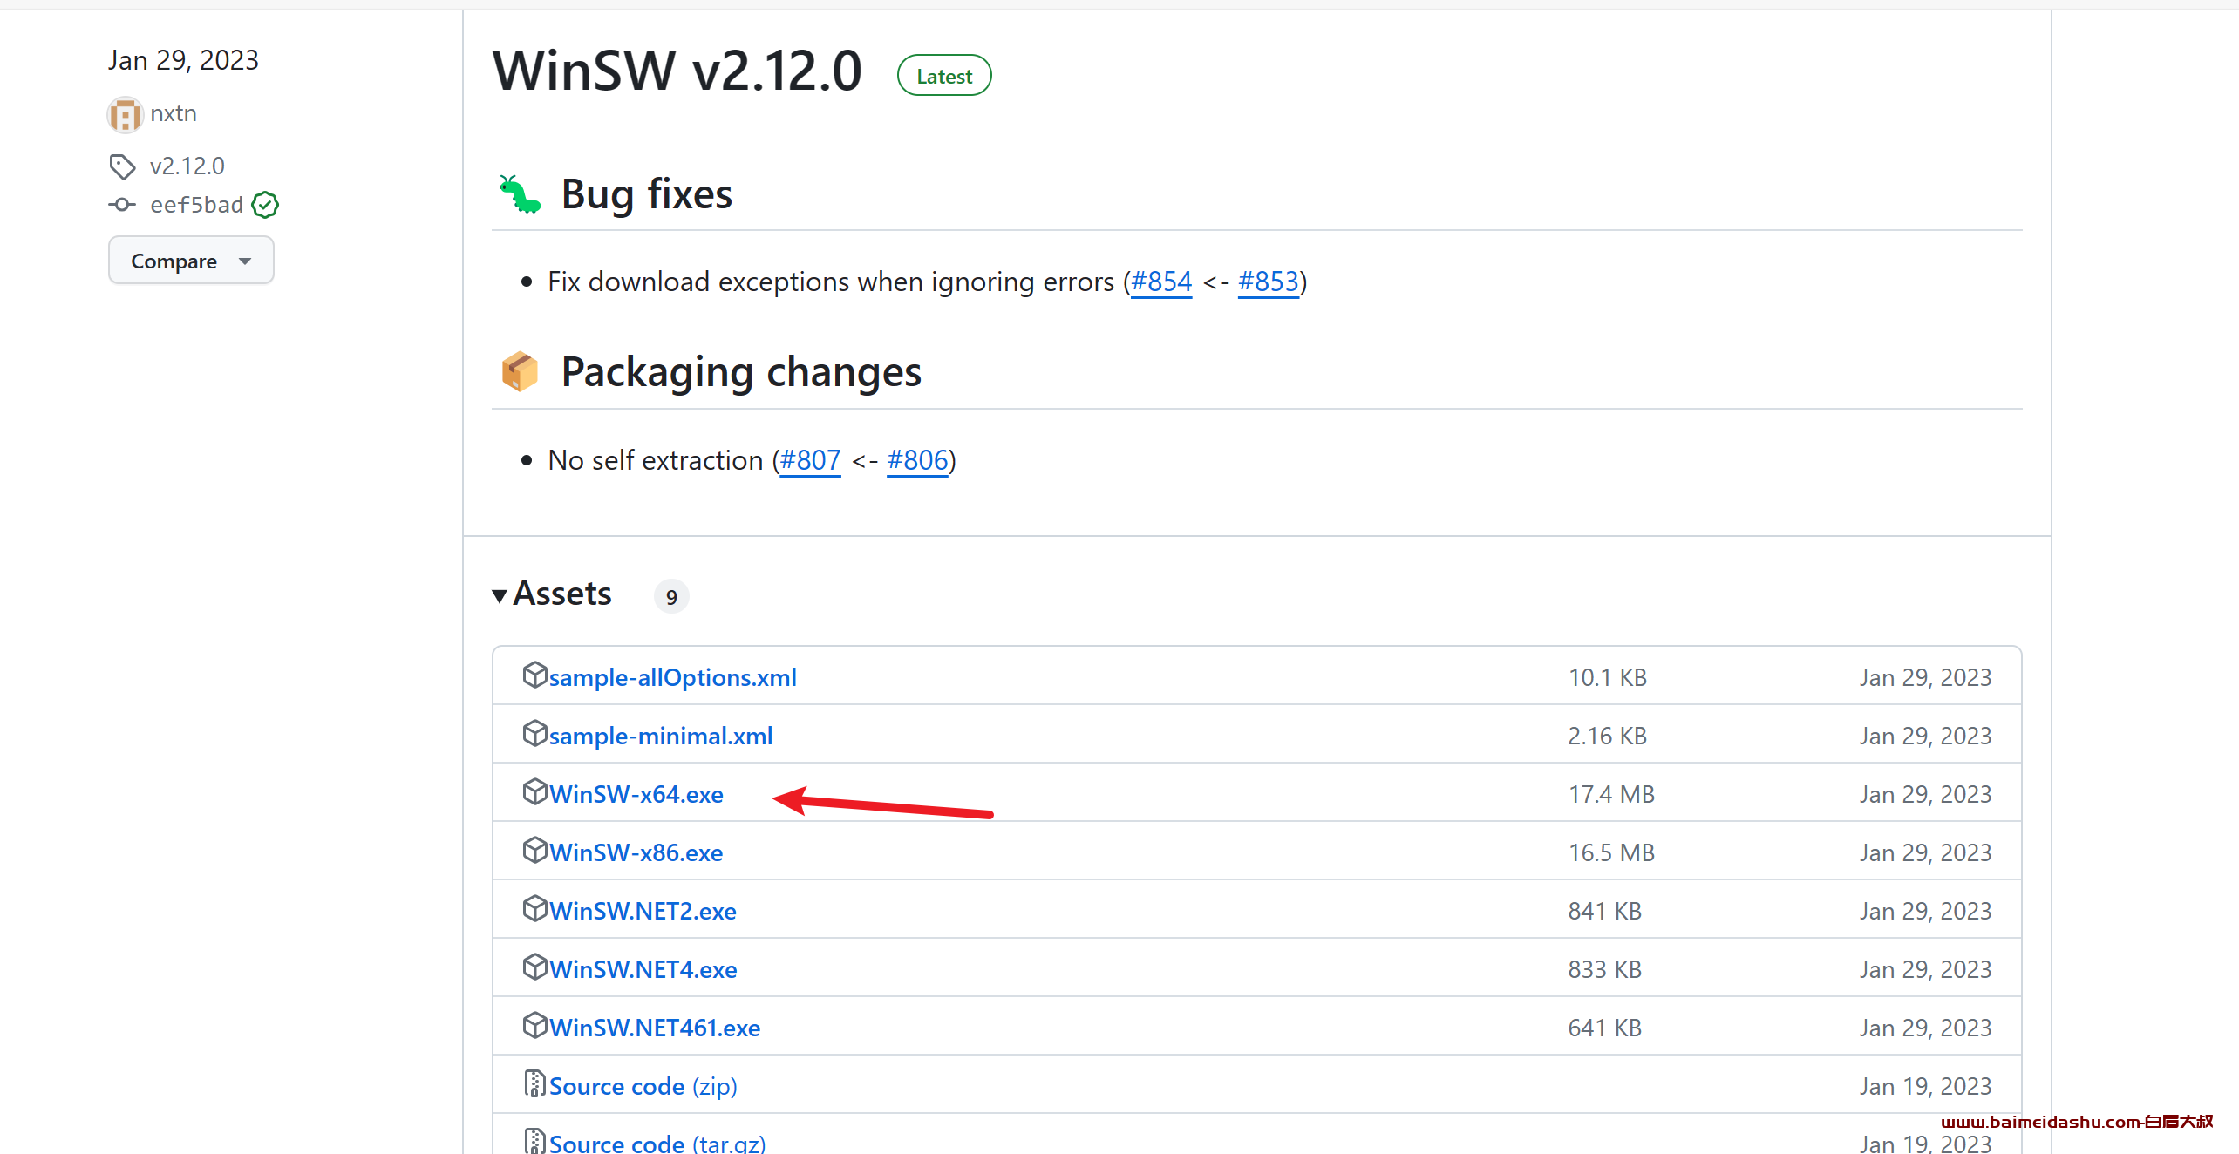Click the tag icon beside v2.12.0

tap(122, 166)
